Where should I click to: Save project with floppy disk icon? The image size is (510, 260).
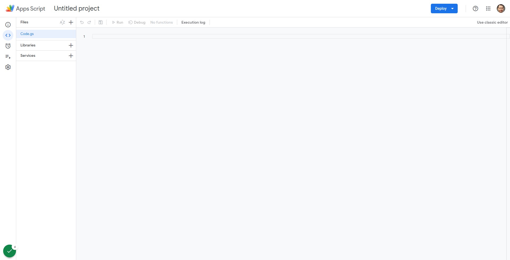pos(101,22)
